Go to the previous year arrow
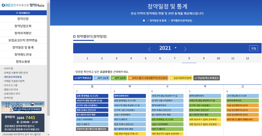The height and width of the screenshot is (136, 262). pos(150,49)
